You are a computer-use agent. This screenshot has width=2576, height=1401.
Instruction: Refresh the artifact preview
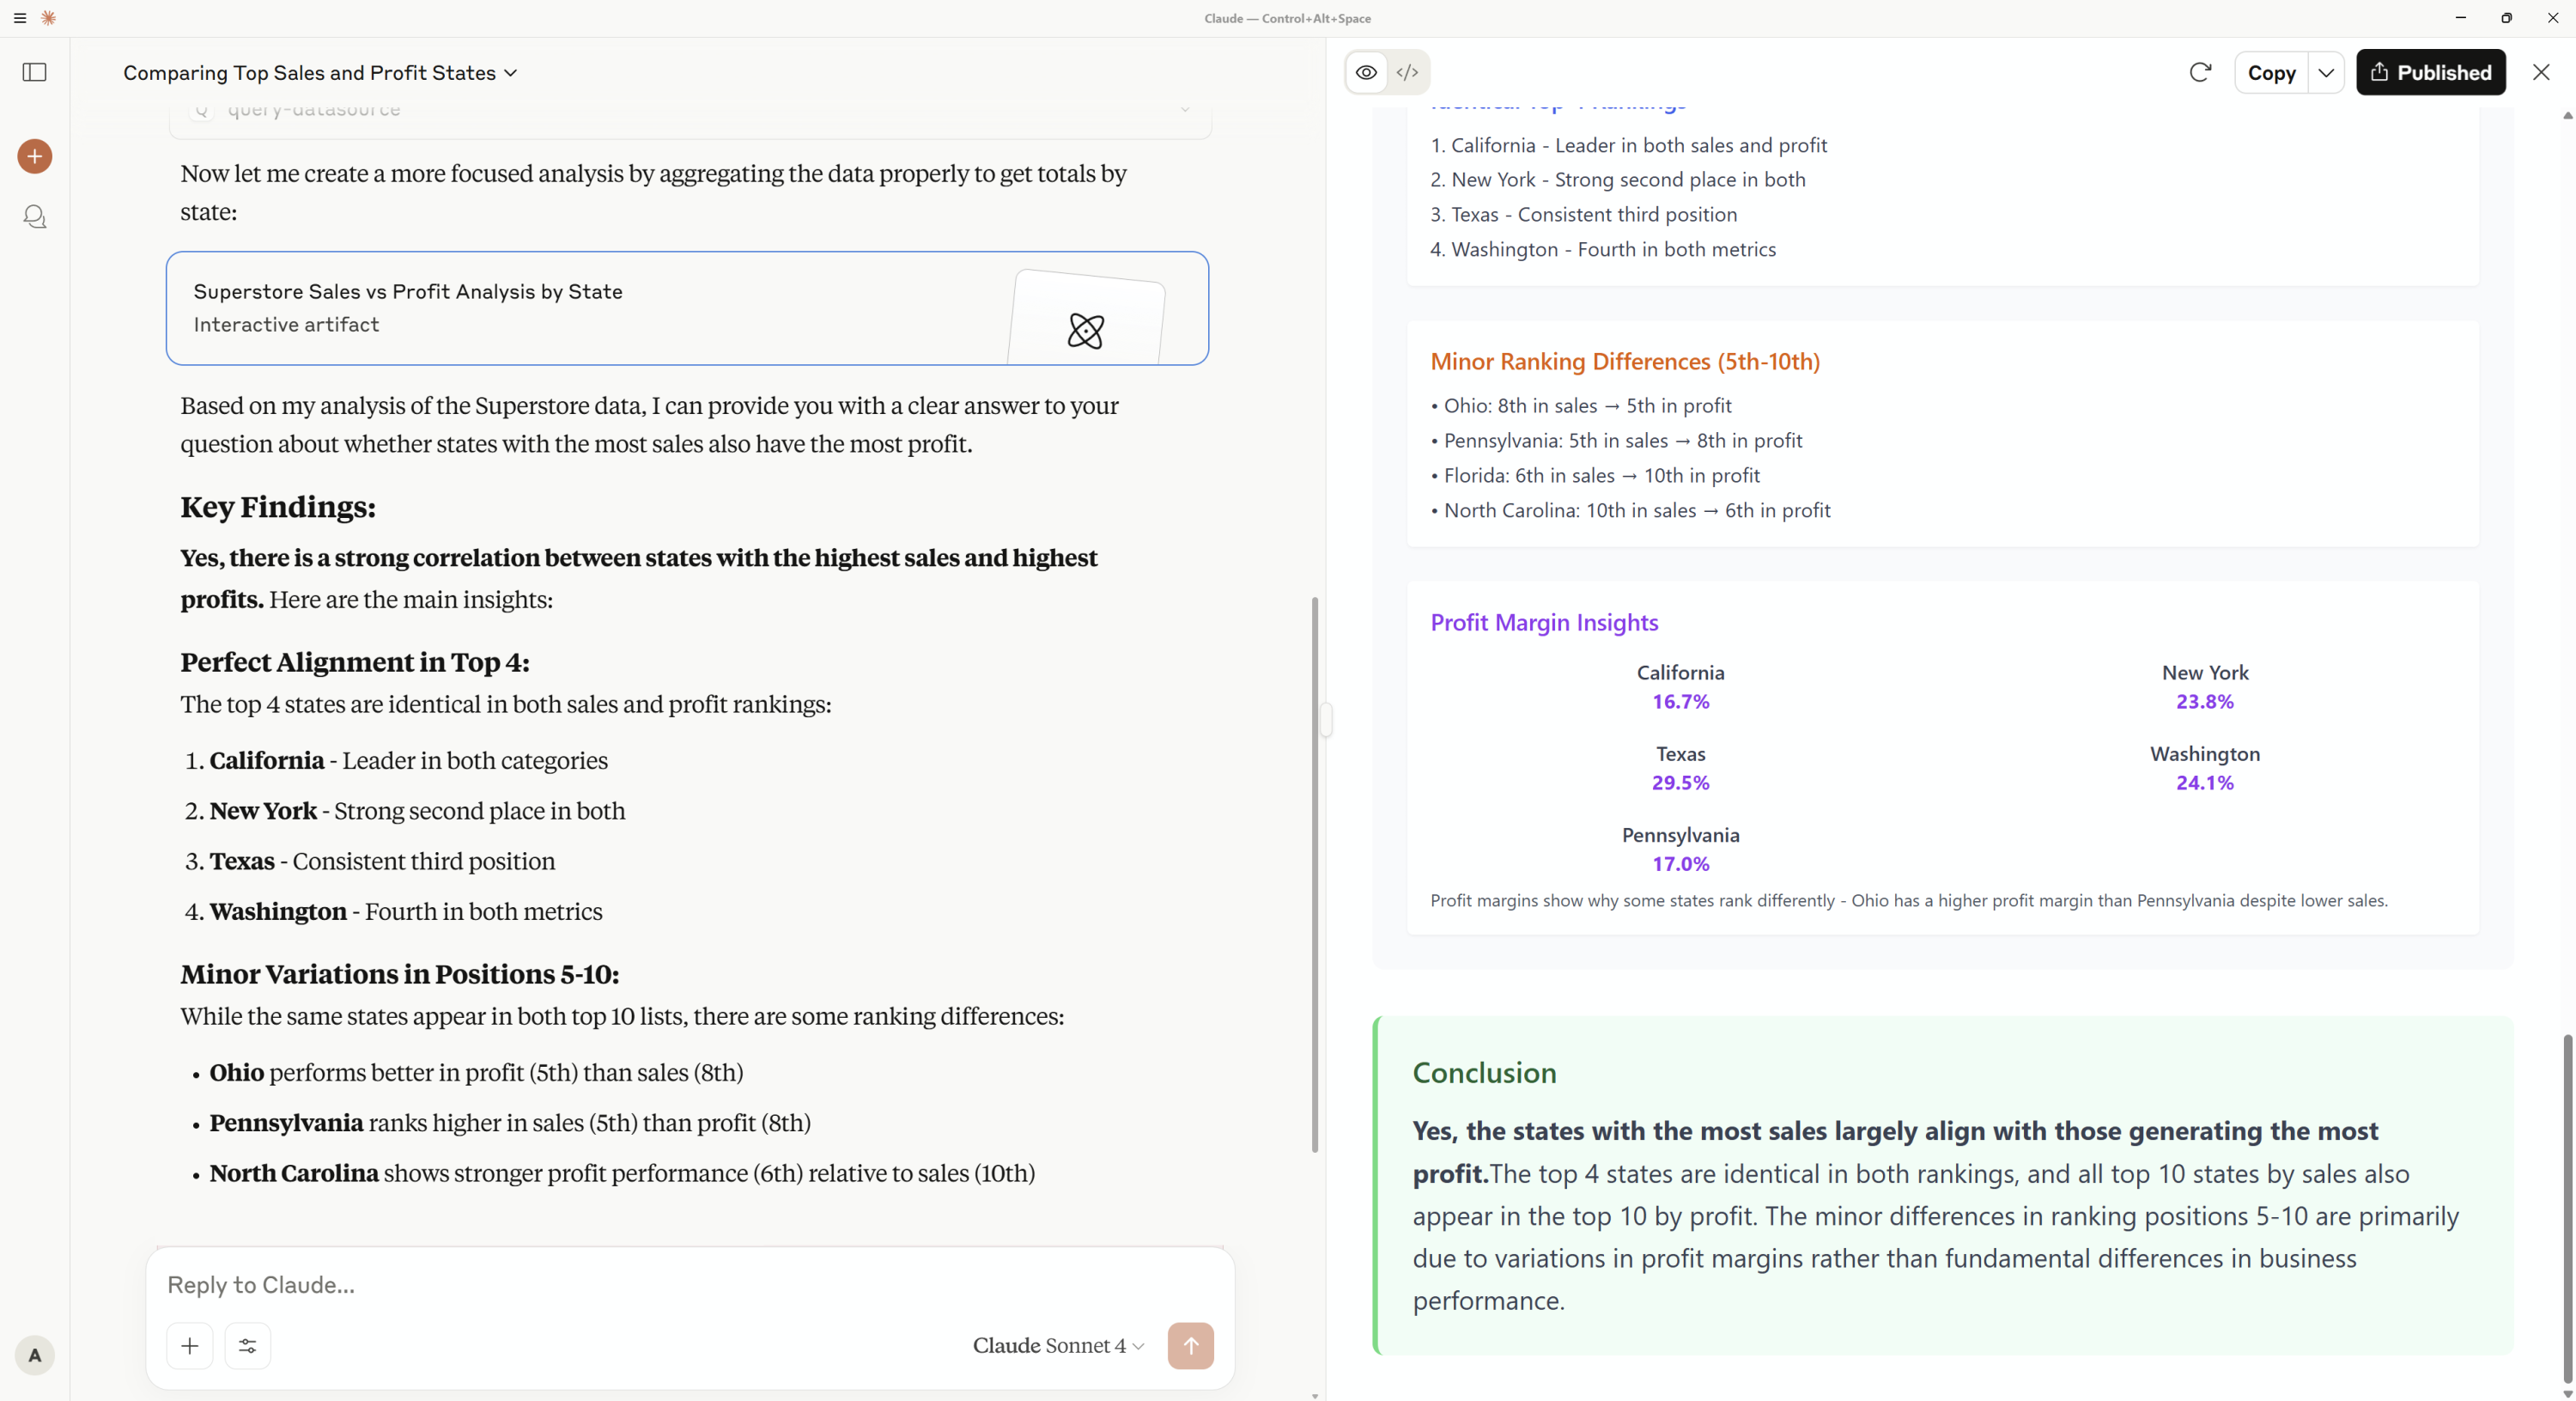pyautogui.click(x=2201, y=72)
